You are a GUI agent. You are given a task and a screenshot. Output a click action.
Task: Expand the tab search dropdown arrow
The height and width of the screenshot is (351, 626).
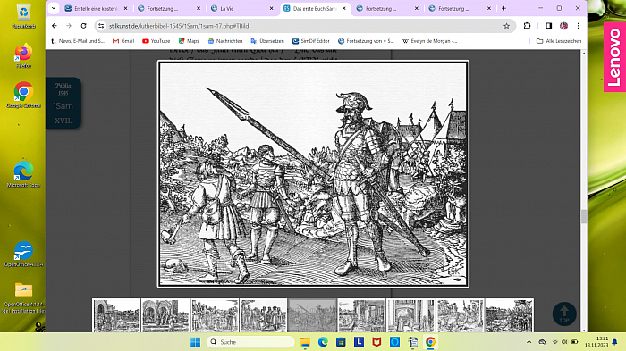coord(54,8)
